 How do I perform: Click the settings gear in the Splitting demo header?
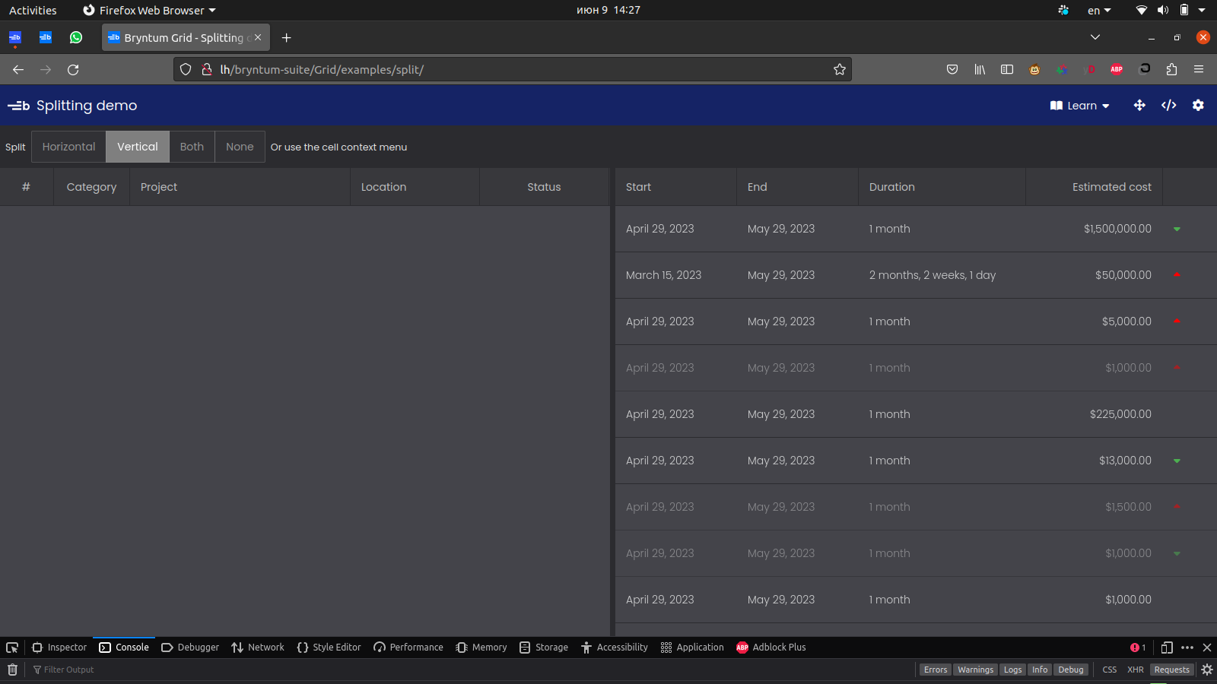click(x=1198, y=106)
